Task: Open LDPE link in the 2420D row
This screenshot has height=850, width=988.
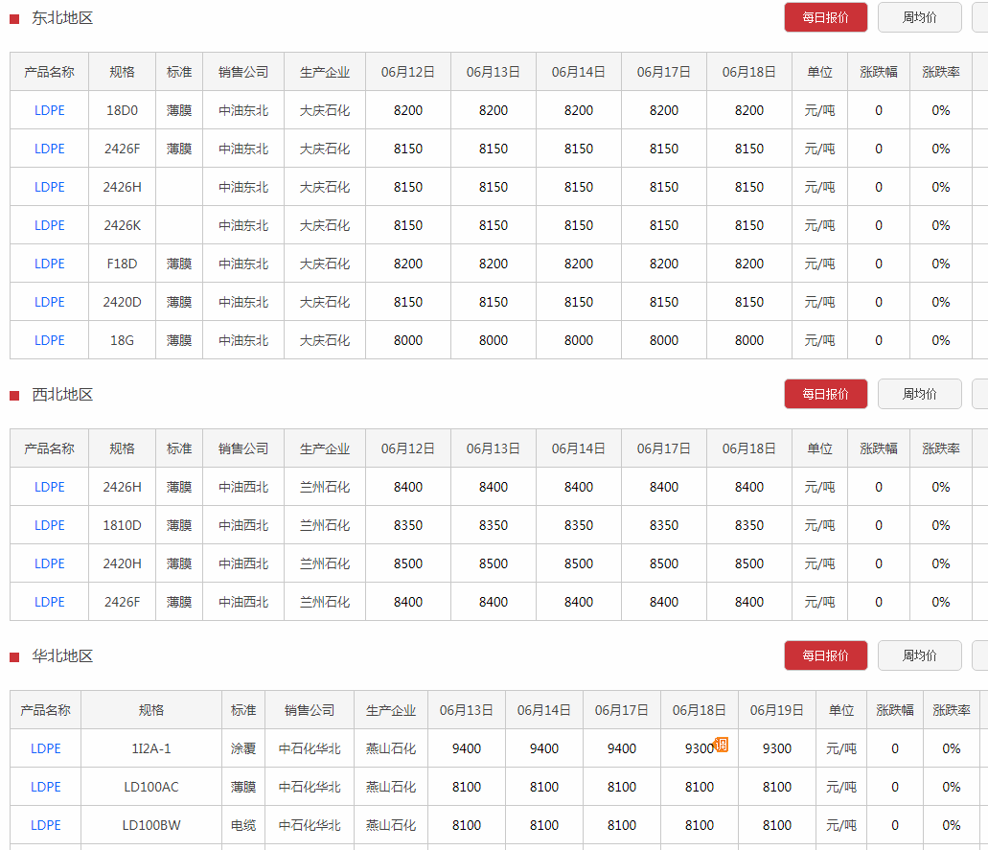Action: [x=49, y=302]
